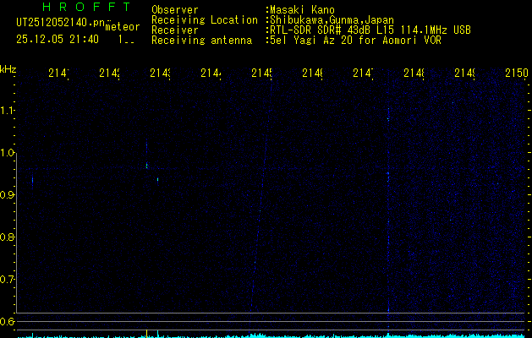Click the 0.7 kHz frequency axis label
The width and height of the screenshot is (532, 338).
point(7,280)
